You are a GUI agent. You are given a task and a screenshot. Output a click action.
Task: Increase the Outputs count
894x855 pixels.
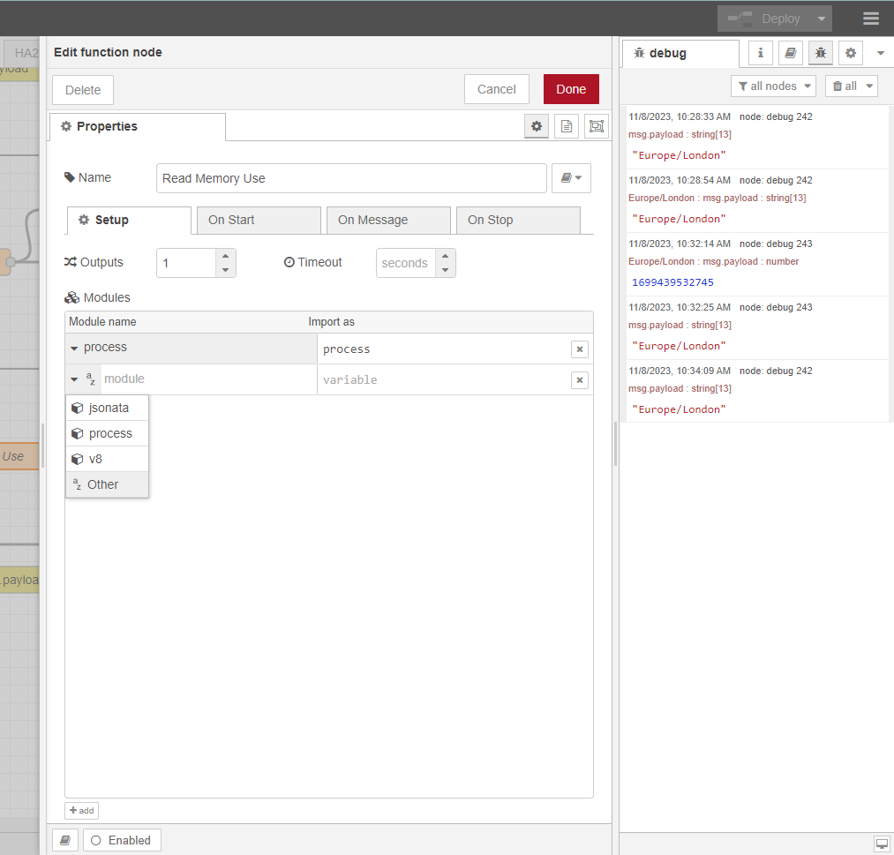coord(226,256)
